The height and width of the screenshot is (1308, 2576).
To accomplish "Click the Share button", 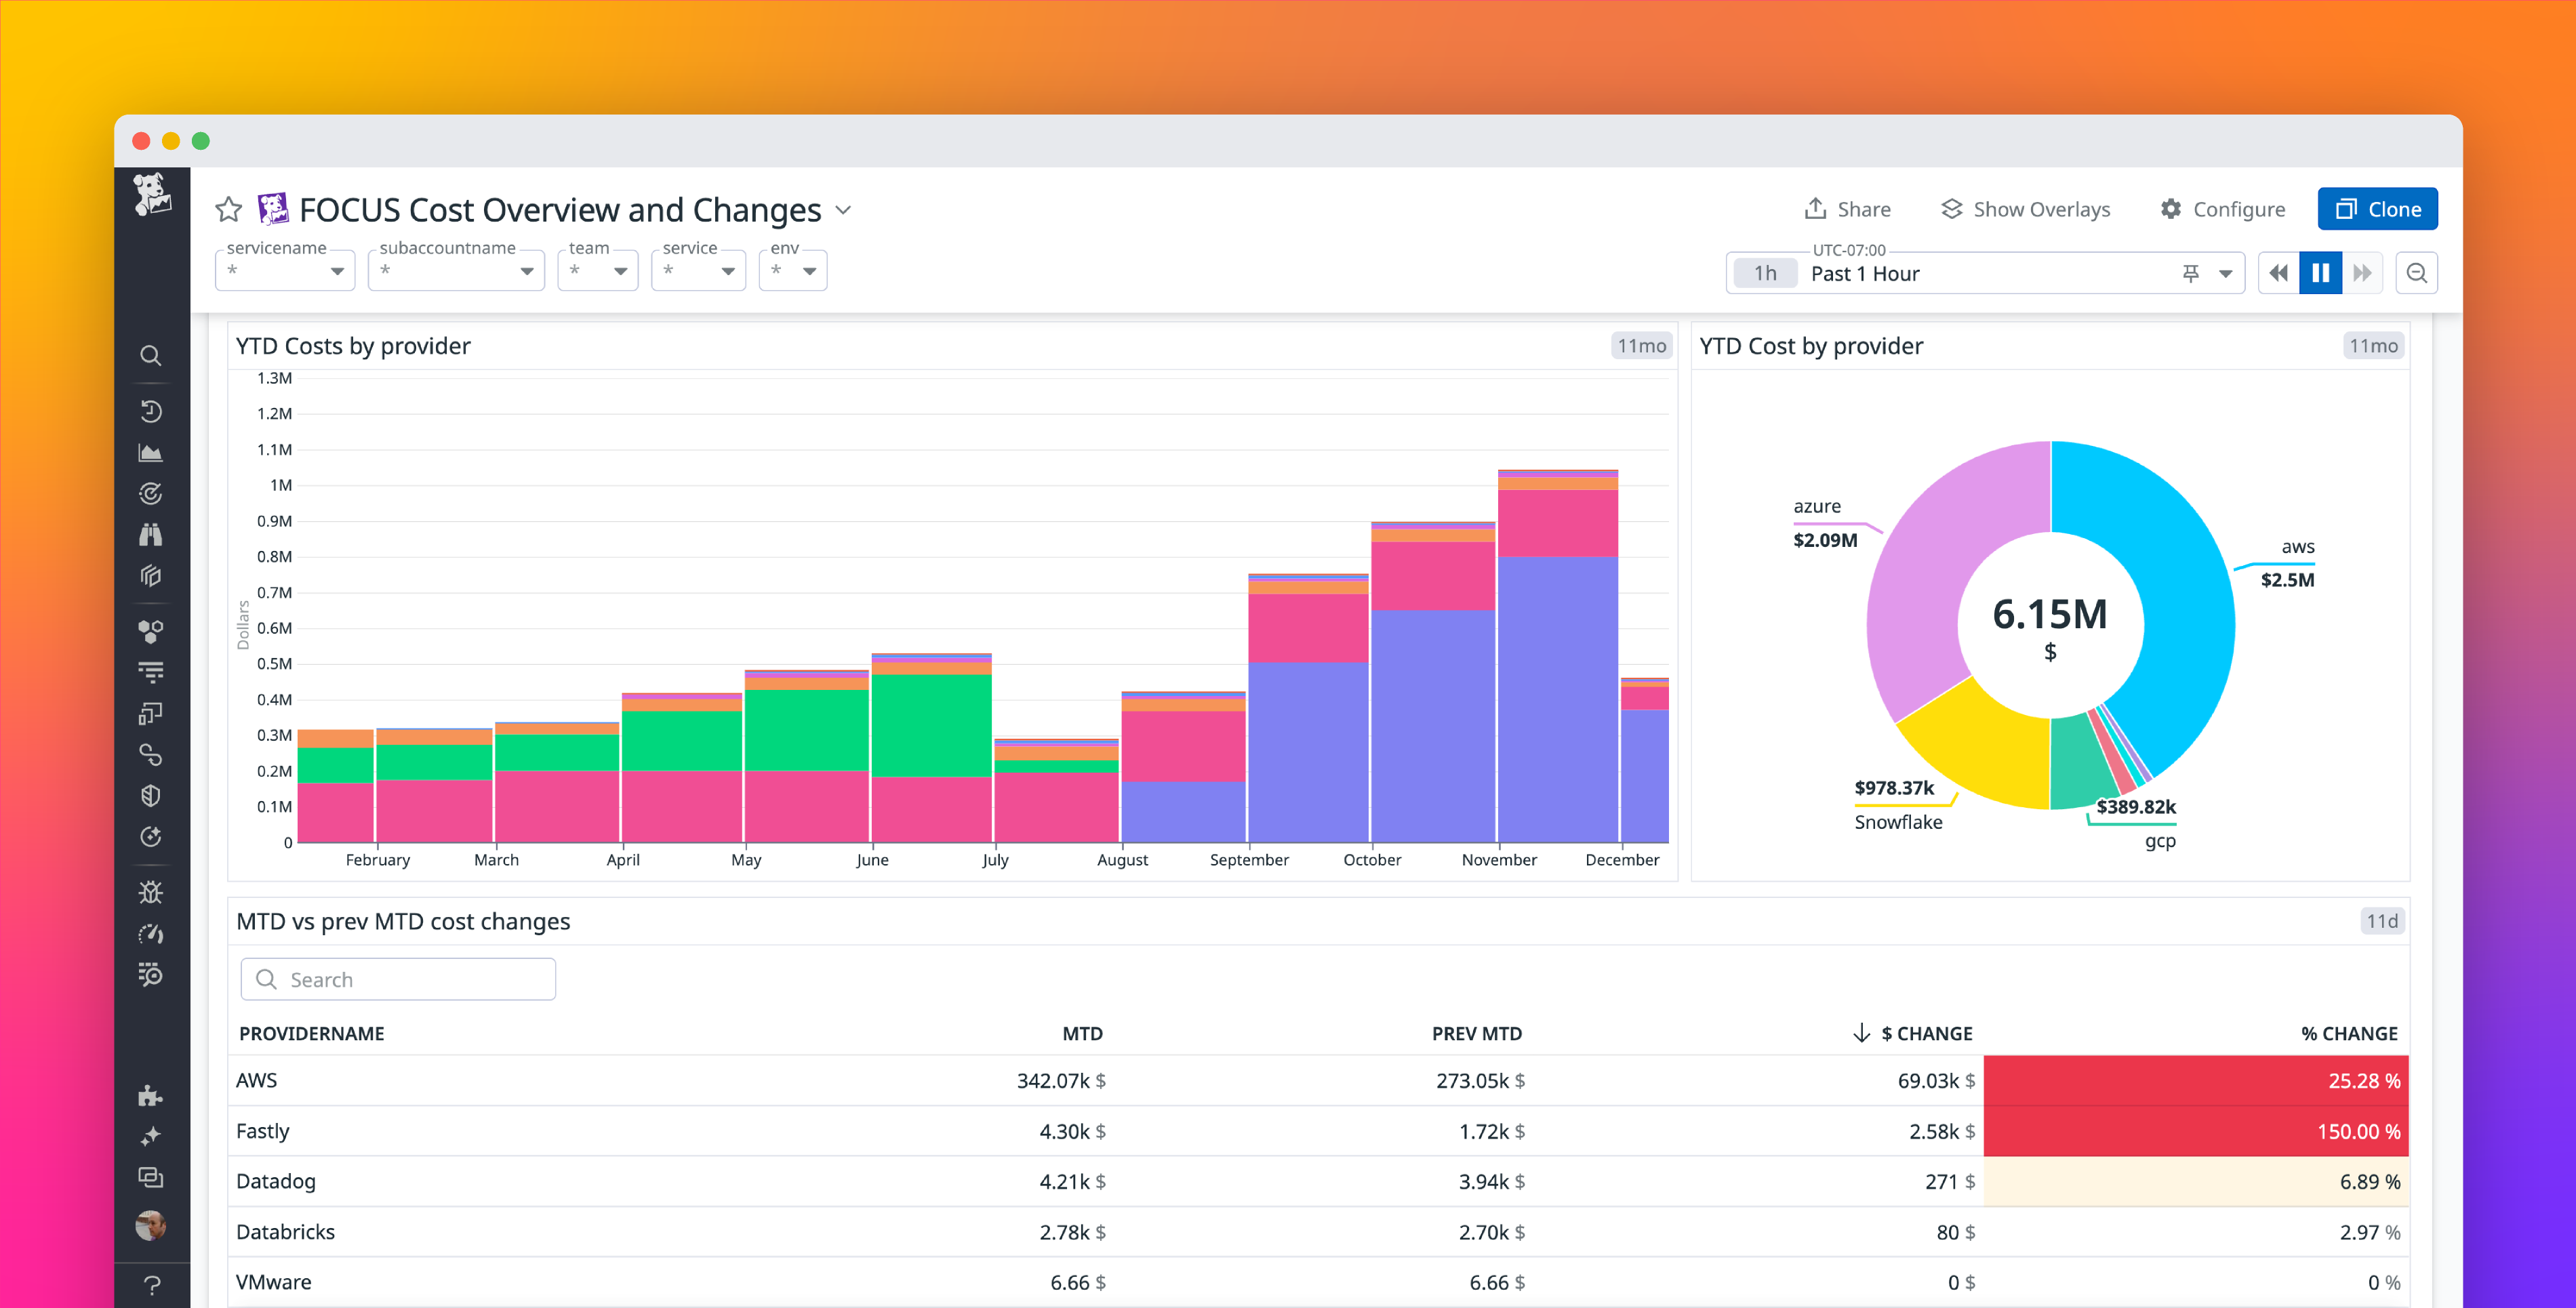I will (x=1849, y=208).
